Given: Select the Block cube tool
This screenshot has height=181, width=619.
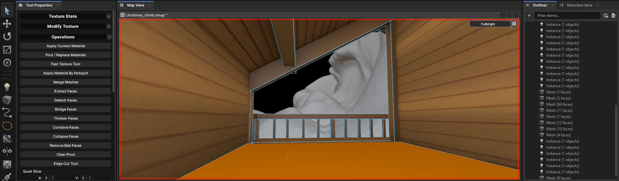Looking at the screenshot, I should (x=7, y=100).
